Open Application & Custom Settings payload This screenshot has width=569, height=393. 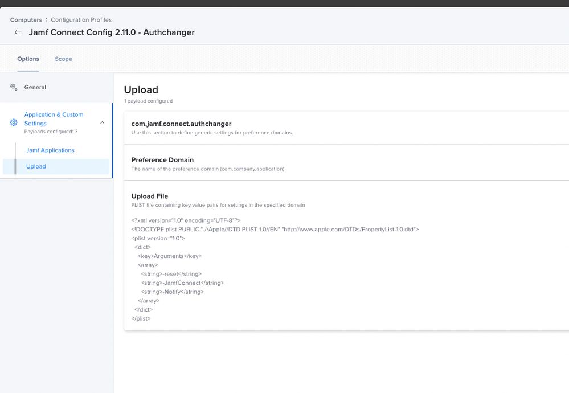(x=54, y=119)
